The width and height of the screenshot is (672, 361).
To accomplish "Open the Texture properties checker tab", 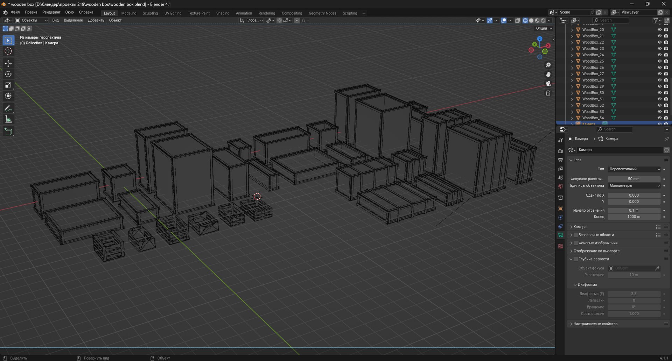I will [560, 246].
